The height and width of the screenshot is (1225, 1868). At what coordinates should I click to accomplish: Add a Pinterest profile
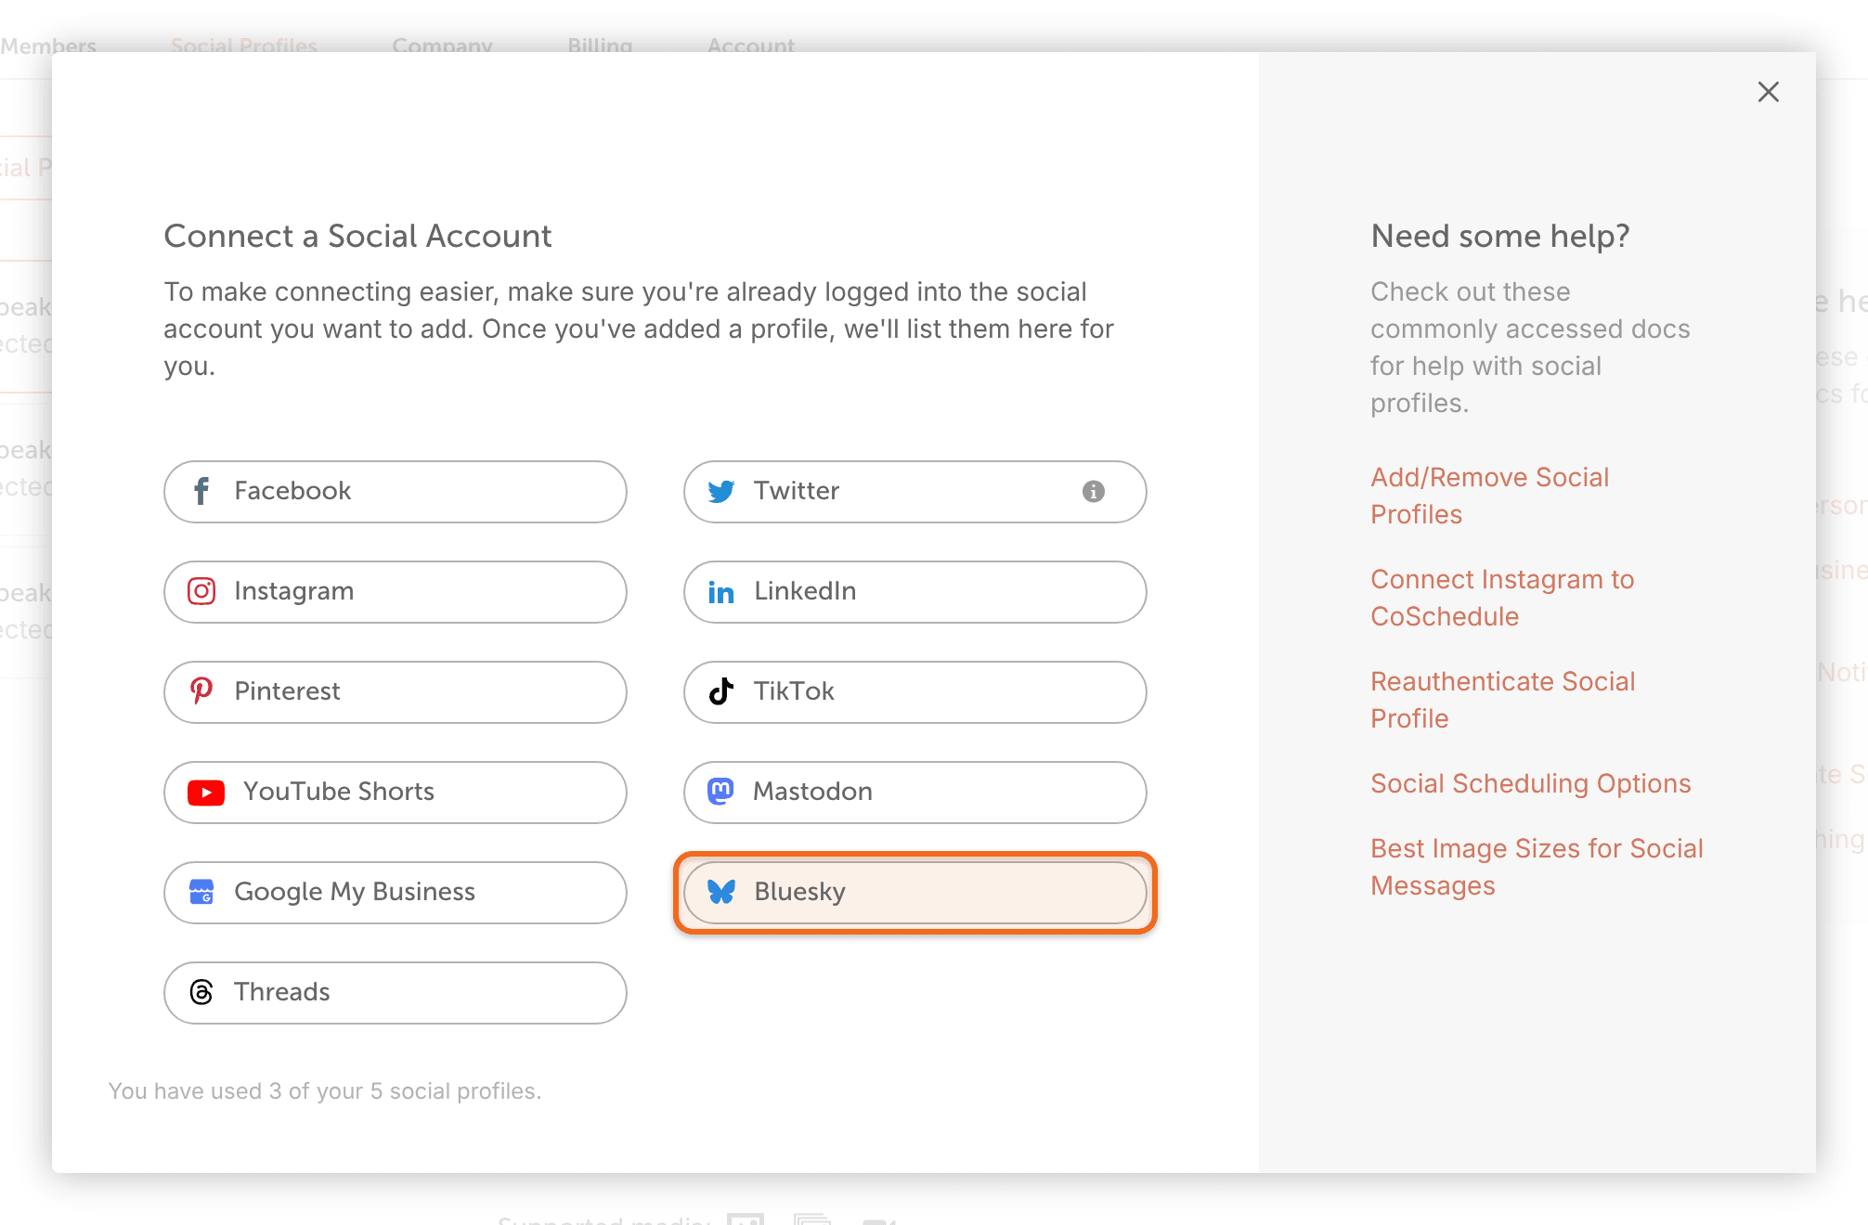click(396, 691)
